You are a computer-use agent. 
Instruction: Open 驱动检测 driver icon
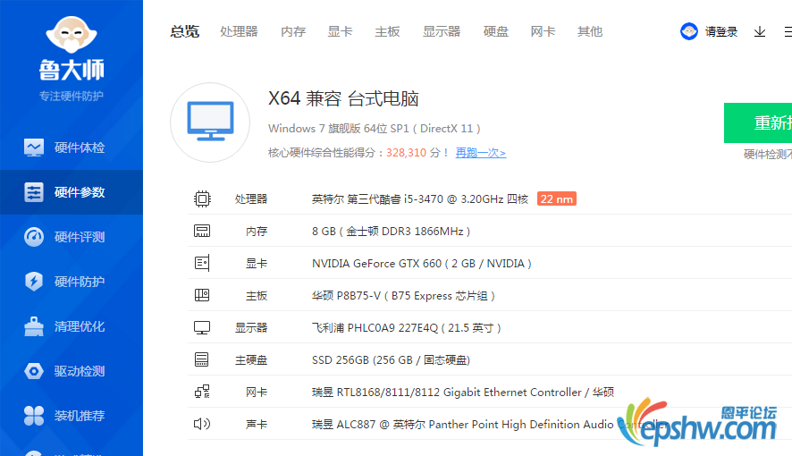pyautogui.click(x=34, y=371)
